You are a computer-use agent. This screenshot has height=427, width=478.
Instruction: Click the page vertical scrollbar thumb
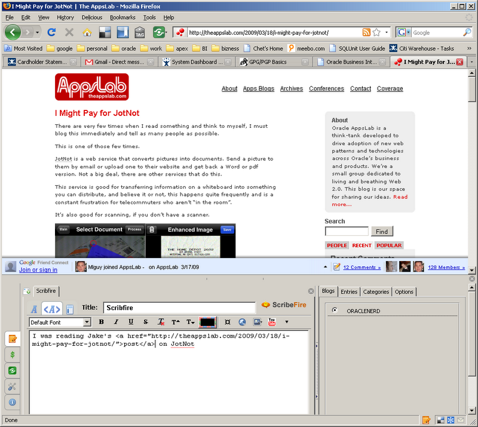[x=471, y=89]
